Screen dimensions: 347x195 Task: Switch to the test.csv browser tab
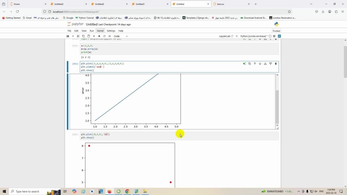231,4
